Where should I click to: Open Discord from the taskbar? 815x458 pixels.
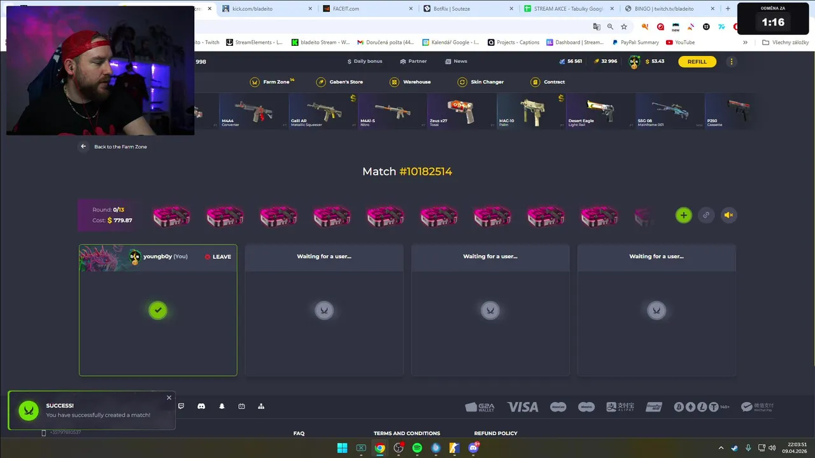pos(473,448)
